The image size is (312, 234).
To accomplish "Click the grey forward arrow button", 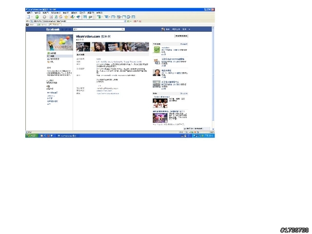I will pos(44,17).
